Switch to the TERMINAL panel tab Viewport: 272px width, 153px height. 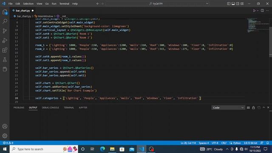pyautogui.click(x=69, y=108)
